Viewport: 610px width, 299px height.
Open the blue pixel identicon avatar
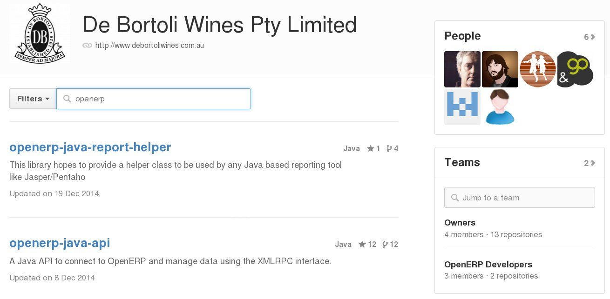(x=462, y=107)
